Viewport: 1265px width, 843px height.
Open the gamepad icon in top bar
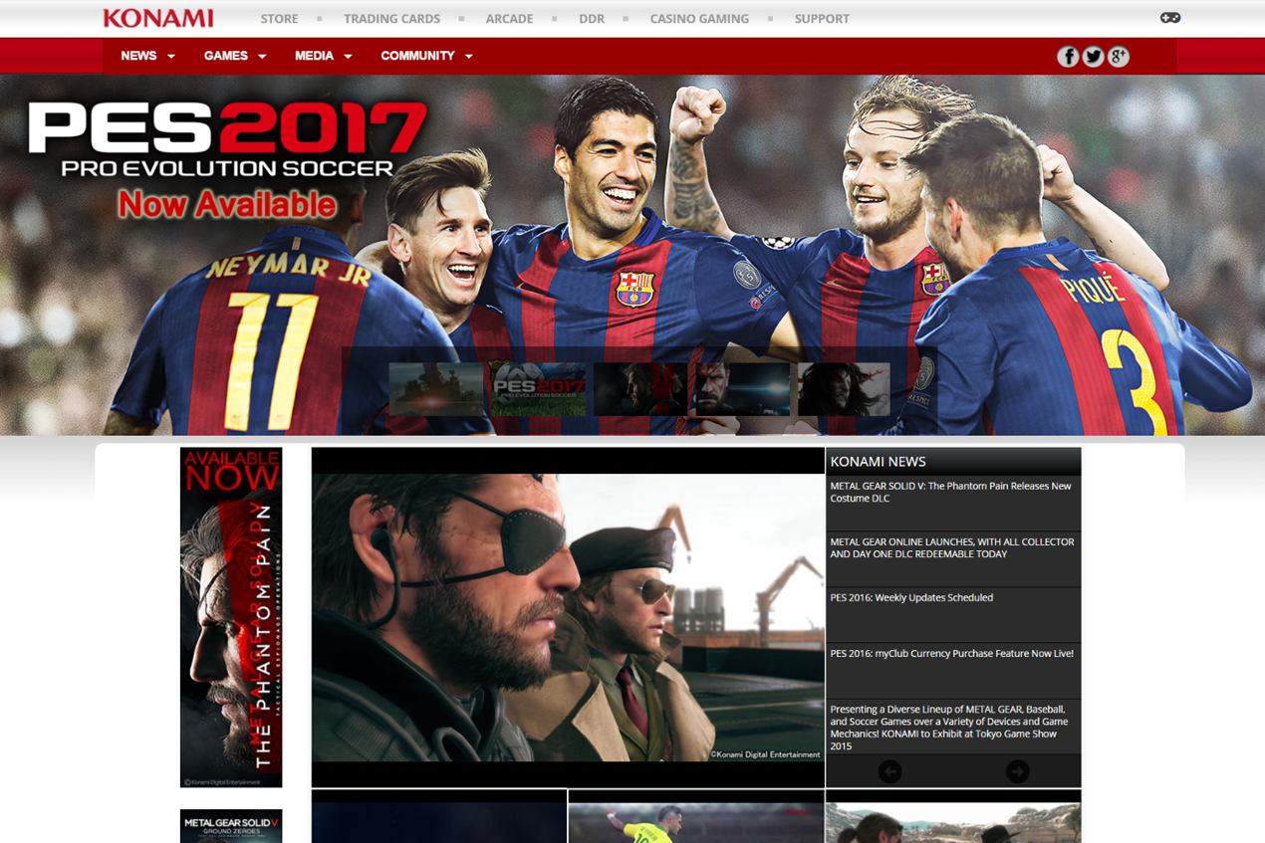[1169, 18]
